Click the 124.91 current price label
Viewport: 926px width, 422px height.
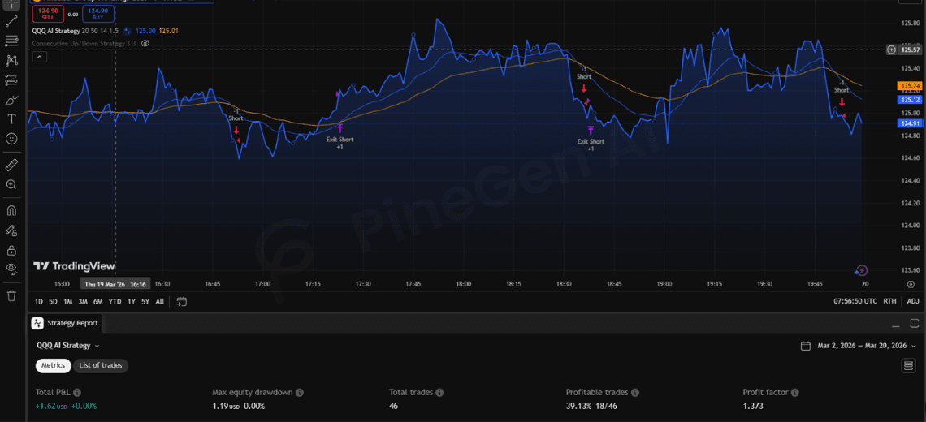908,123
